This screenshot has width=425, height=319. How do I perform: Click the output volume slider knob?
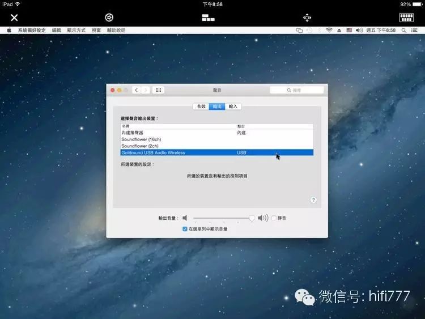[252, 219]
